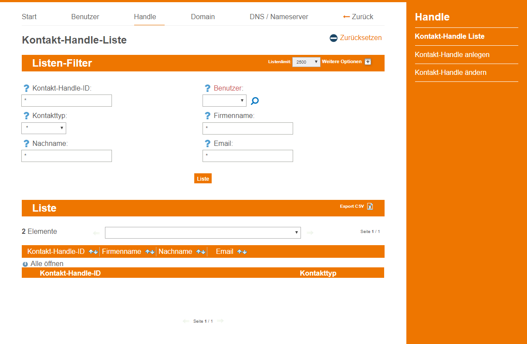Click the sort arrows for Kontakt-Handle-ID column

point(93,252)
